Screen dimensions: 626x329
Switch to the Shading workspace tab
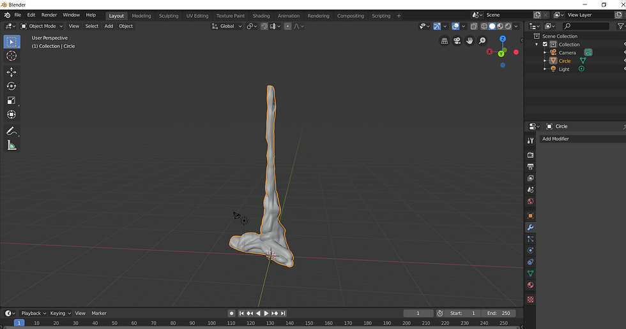click(261, 16)
